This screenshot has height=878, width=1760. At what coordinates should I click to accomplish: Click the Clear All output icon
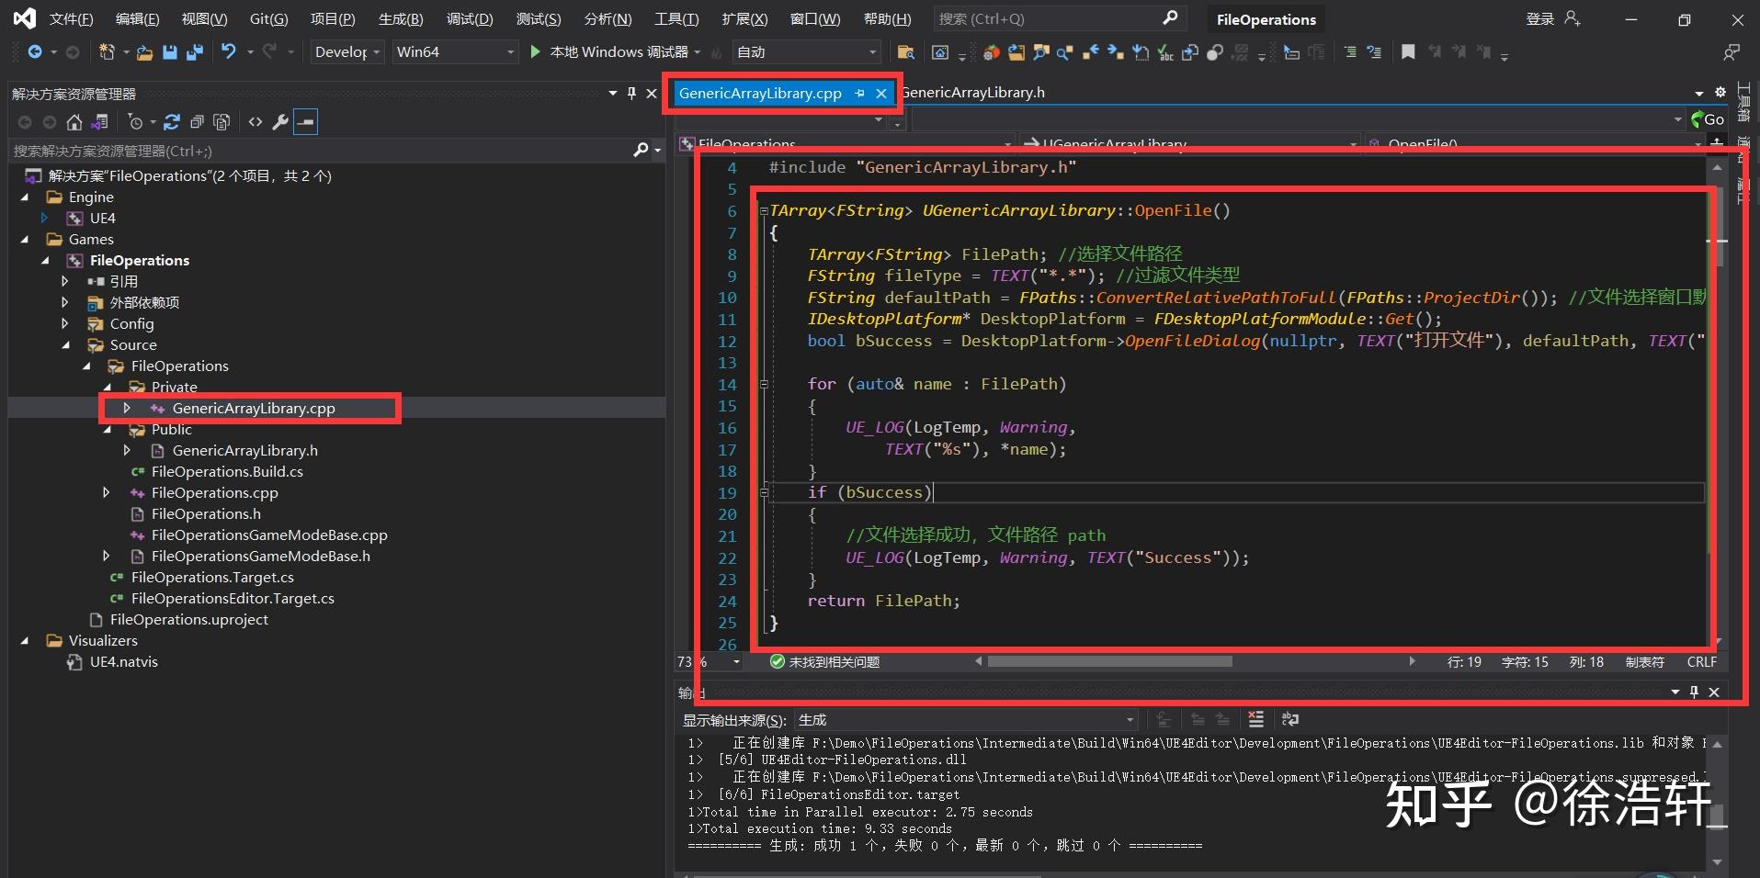click(1255, 719)
